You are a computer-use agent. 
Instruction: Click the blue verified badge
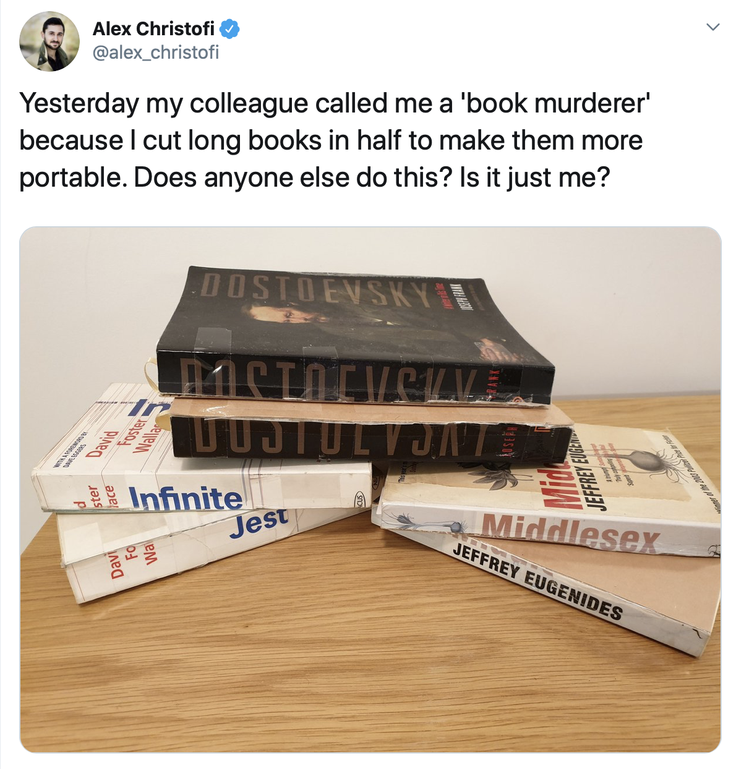click(x=230, y=29)
